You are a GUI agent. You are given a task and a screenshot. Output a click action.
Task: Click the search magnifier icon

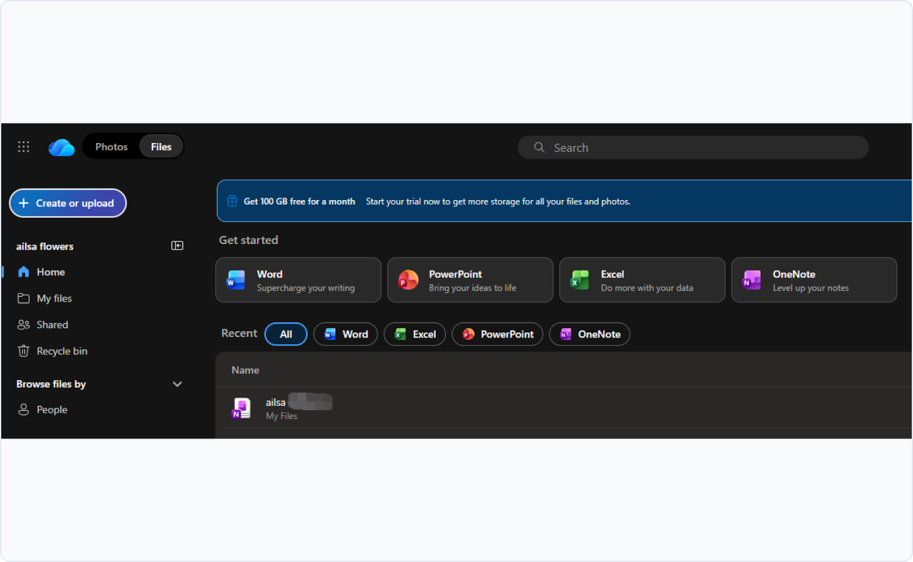click(539, 147)
